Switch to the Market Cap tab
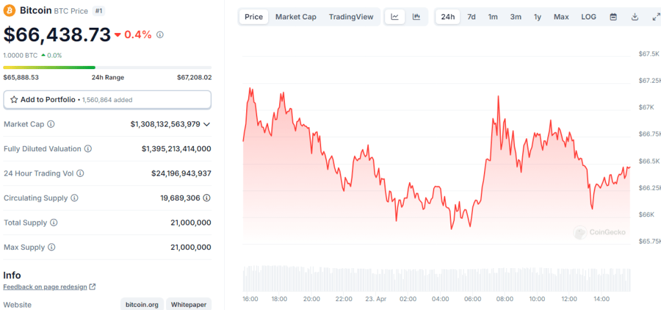Viewport: 661px width, 310px height. click(296, 17)
